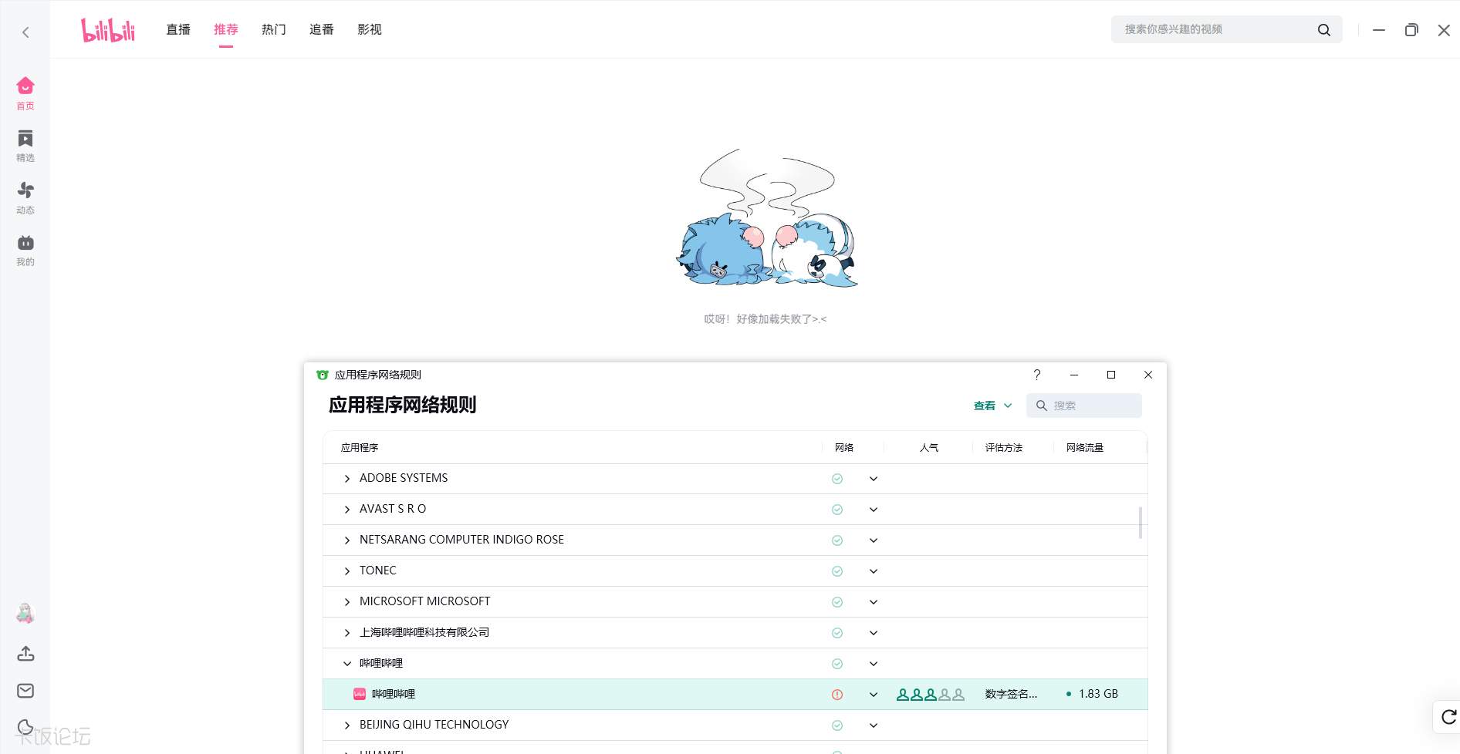Switch to the 追番 tab

322,29
